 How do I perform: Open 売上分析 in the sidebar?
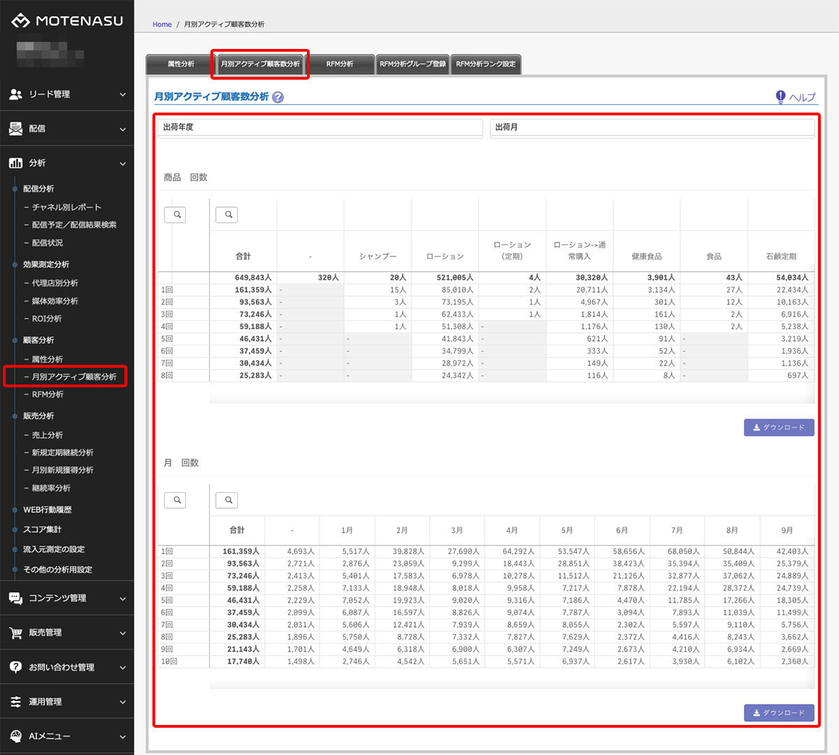[x=48, y=435]
